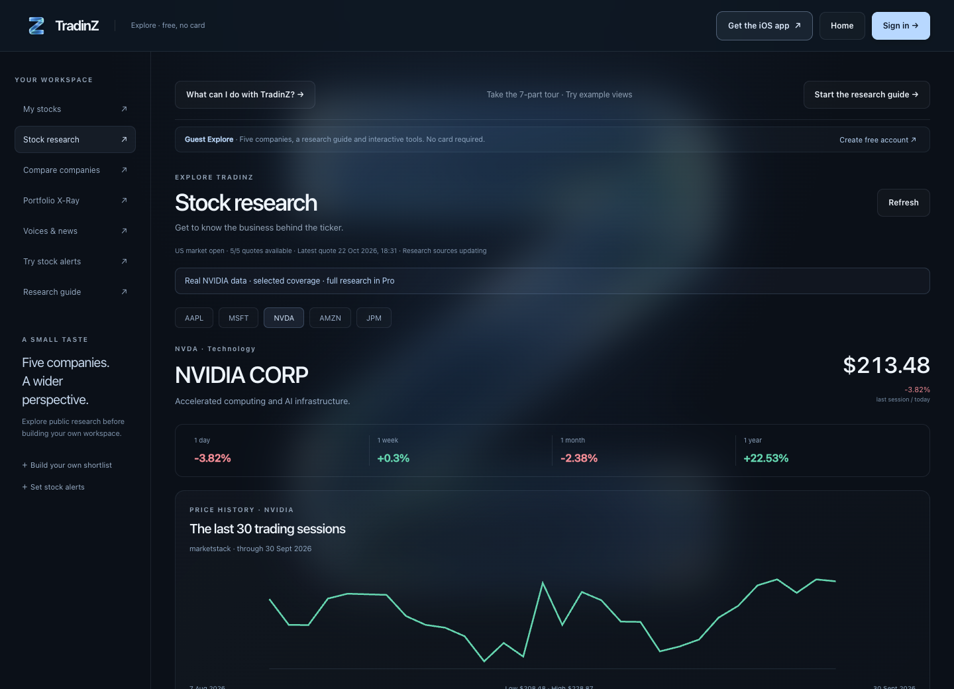
Task: Click What can I do with TradinZ?
Action: [x=245, y=95]
